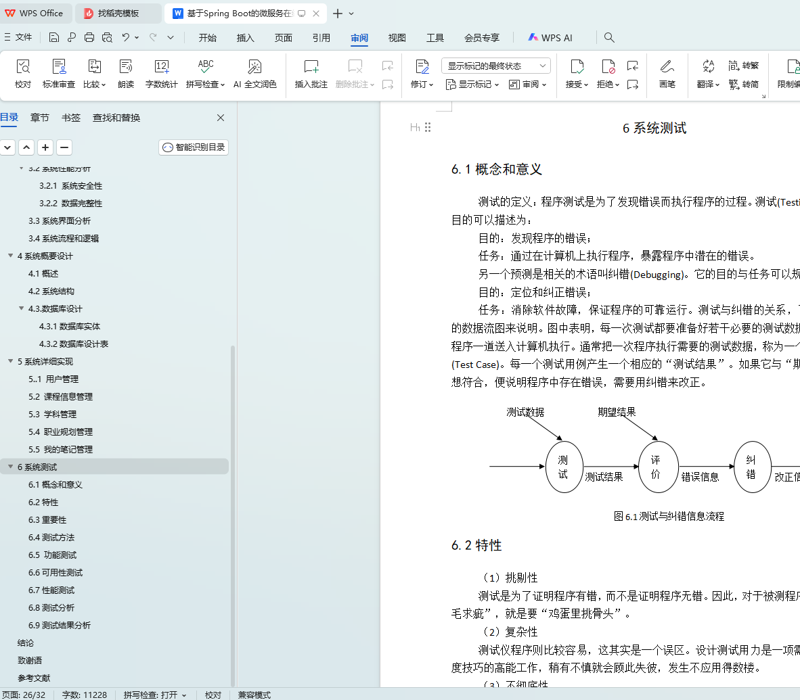Click previous comment icon beside 删除批注
800x700 pixels.
(x=388, y=66)
